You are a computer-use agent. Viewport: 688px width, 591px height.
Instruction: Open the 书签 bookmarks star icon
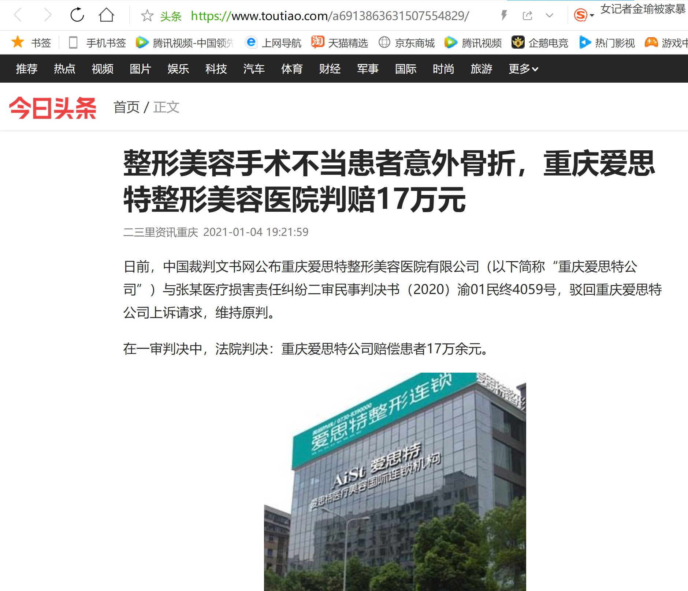point(18,42)
